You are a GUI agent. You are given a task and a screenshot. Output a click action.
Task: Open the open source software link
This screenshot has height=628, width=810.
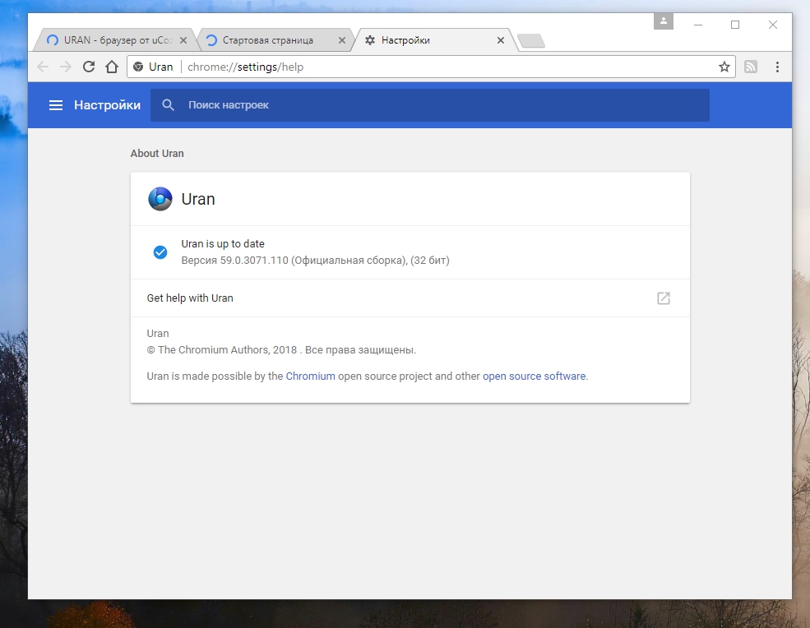coord(534,376)
